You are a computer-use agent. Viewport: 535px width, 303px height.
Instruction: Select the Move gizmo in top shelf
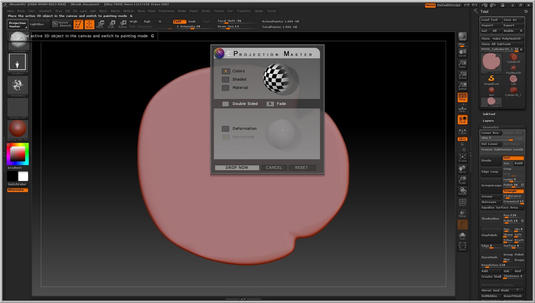100,24
